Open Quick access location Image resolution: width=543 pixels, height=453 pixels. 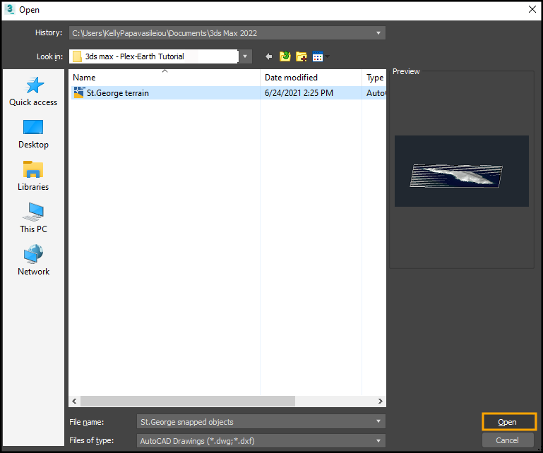[33, 92]
